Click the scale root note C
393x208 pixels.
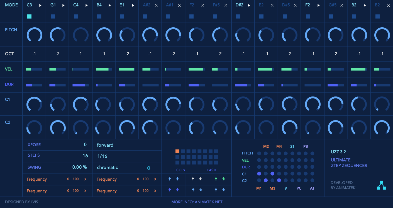(149, 168)
